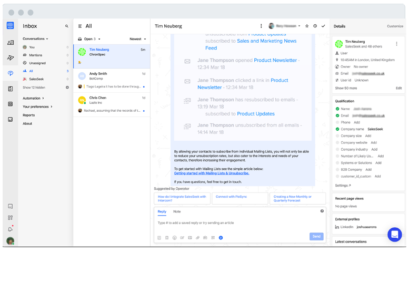Screen dimensions: 409x281
Task: Open the emoji picker in composer
Action: point(175,238)
